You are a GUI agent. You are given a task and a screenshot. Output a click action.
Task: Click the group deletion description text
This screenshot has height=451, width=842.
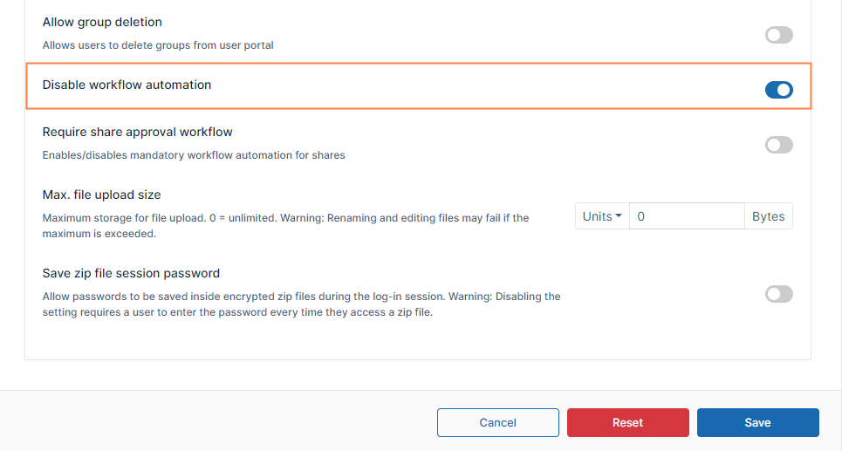coord(158,45)
